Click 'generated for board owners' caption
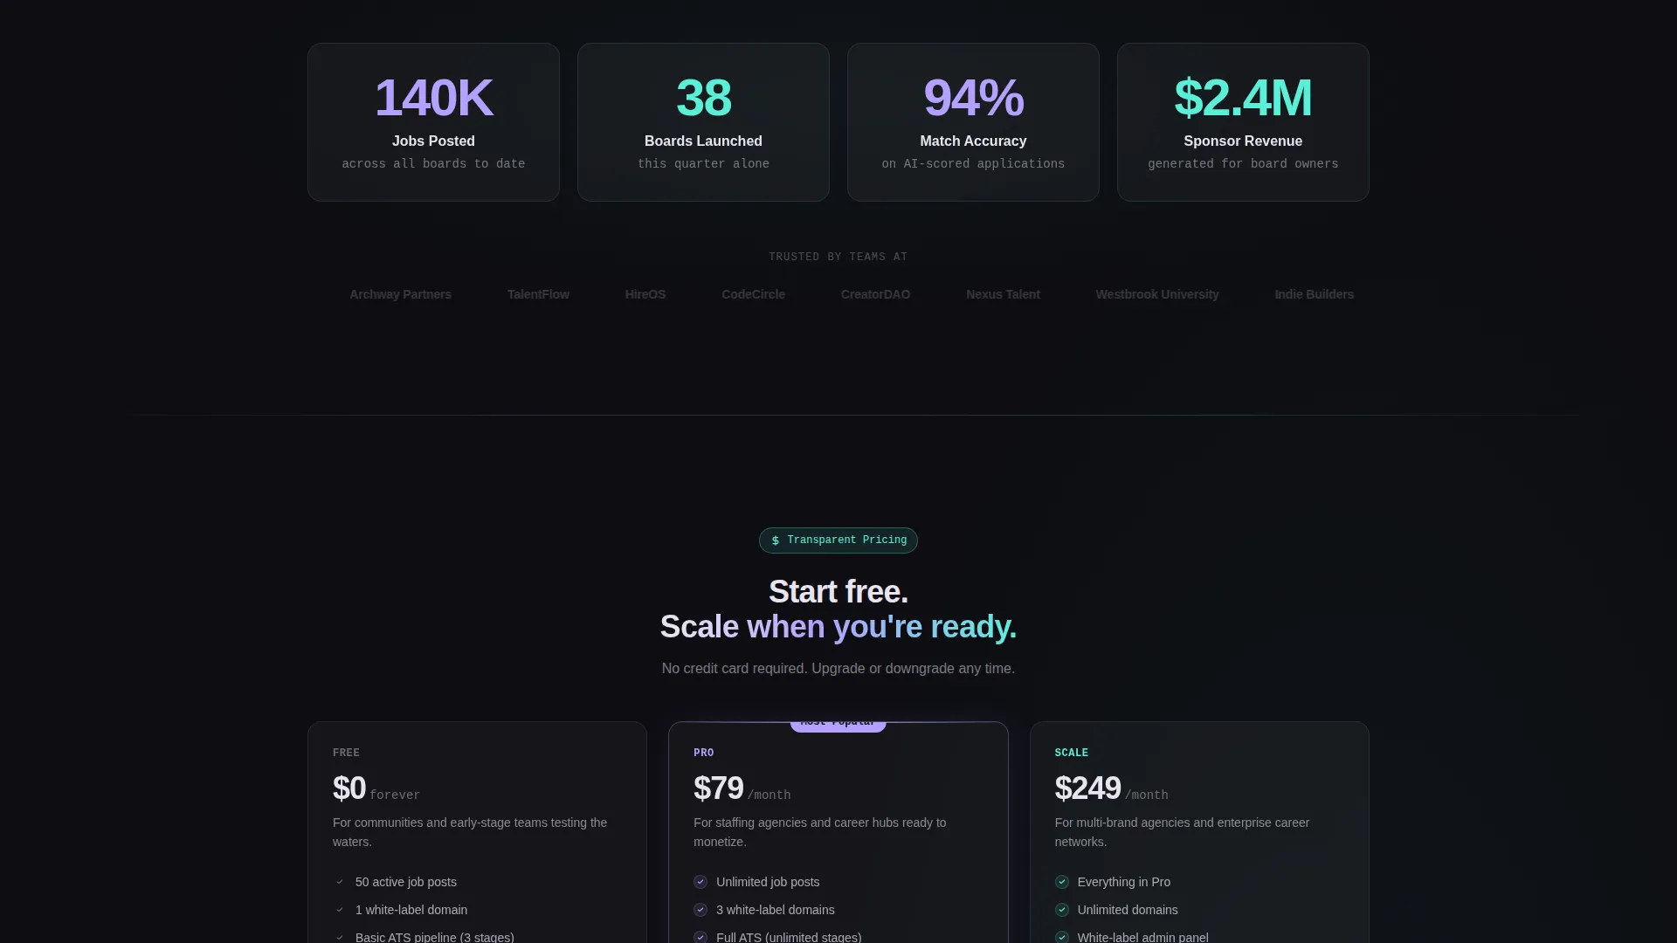Image resolution: width=1677 pixels, height=943 pixels. coord(1243,164)
